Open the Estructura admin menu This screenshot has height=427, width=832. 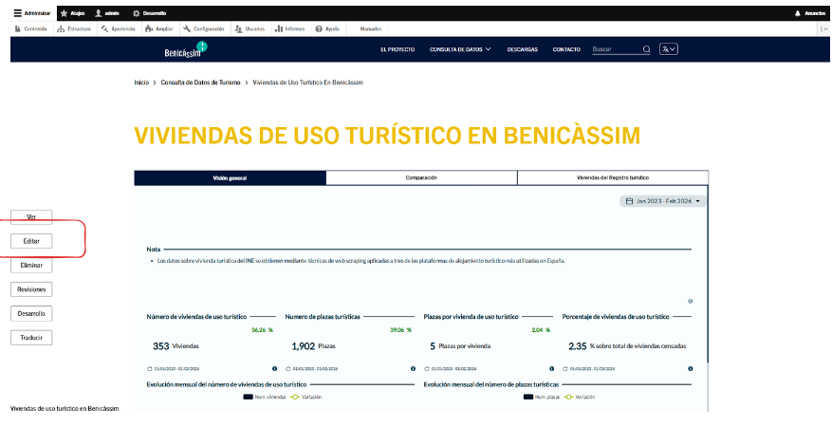(74, 28)
